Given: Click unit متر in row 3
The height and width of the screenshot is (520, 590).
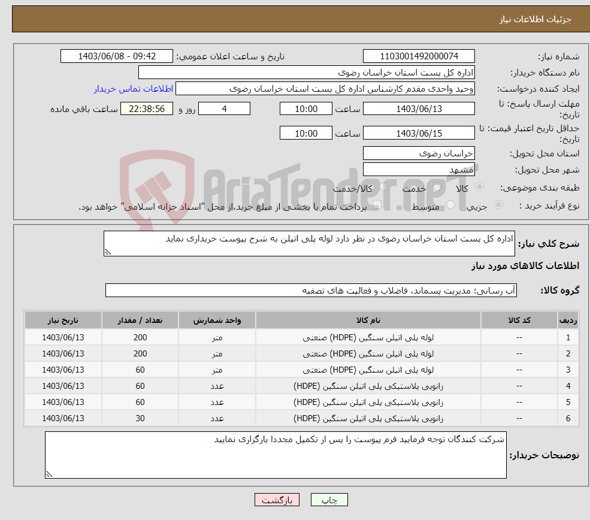Looking at the screenshot, I should pos(217,370).
